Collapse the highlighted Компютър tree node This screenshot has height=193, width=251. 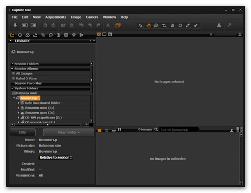click(x=14, y=98)
